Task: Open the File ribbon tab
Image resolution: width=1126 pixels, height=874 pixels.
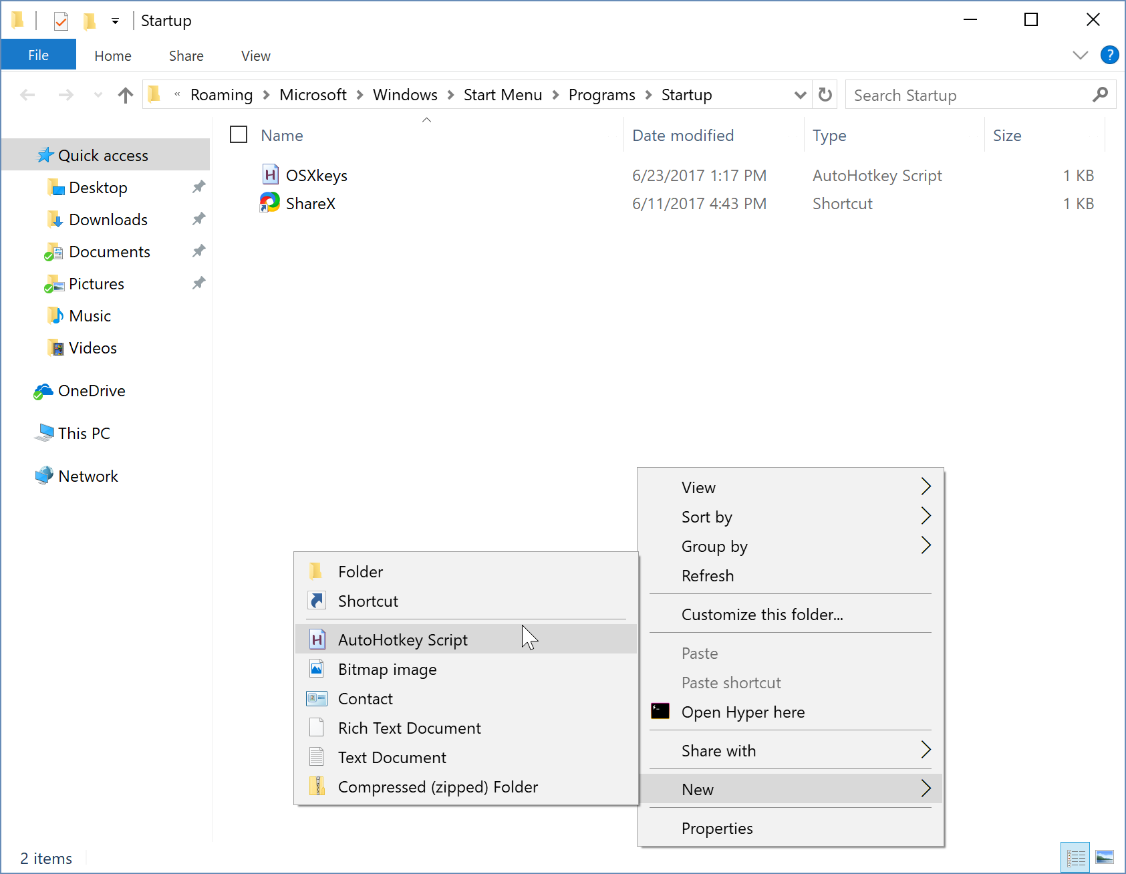Action: click(x=38, y=55)
